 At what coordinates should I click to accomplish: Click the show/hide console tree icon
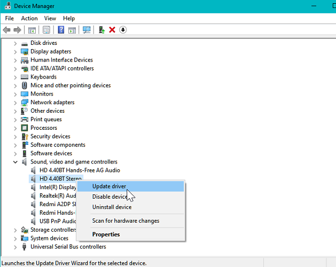(32, 30)
